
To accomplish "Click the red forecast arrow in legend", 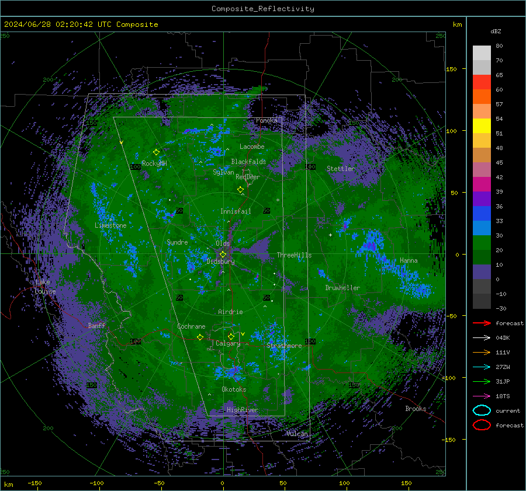I will click(482, 323).
